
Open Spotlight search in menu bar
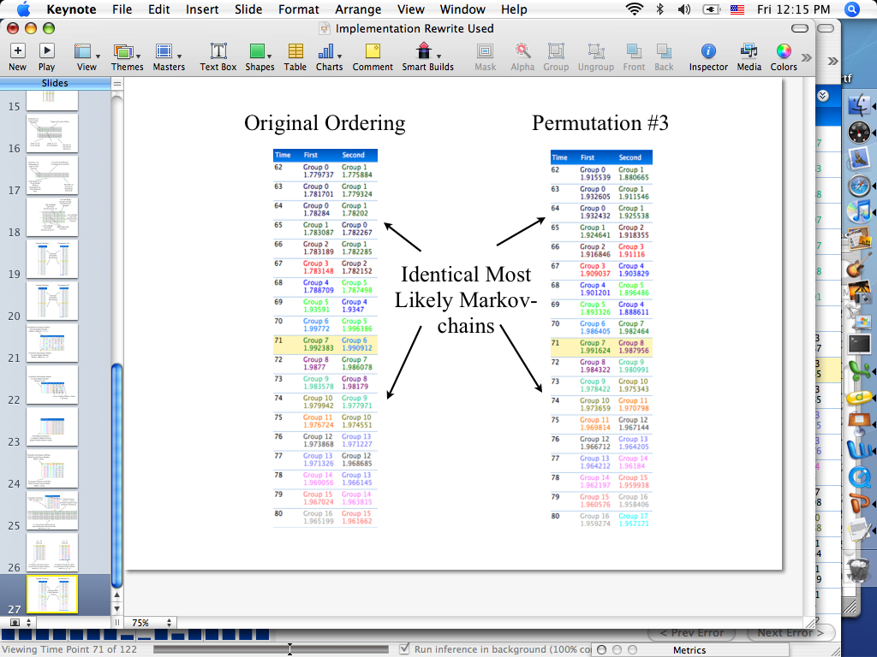tap(851, 9)
